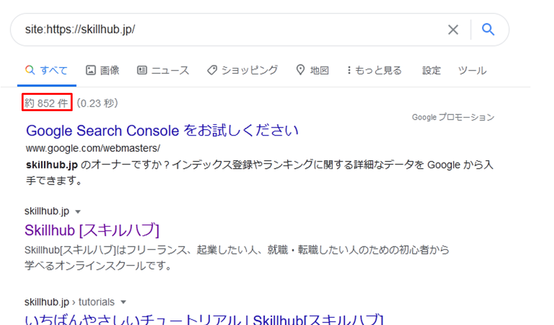Open the ニュース tab

pos(164,71)
